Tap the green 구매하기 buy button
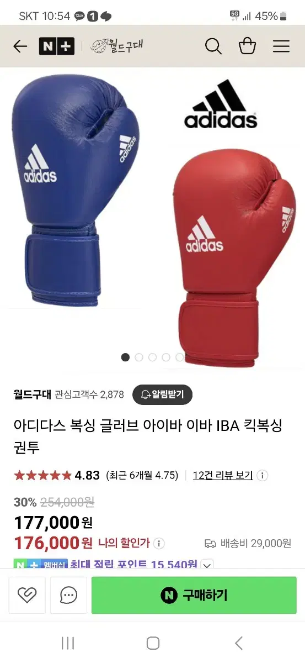This screenshot has height=663, width=305. [x=194, y=595]
